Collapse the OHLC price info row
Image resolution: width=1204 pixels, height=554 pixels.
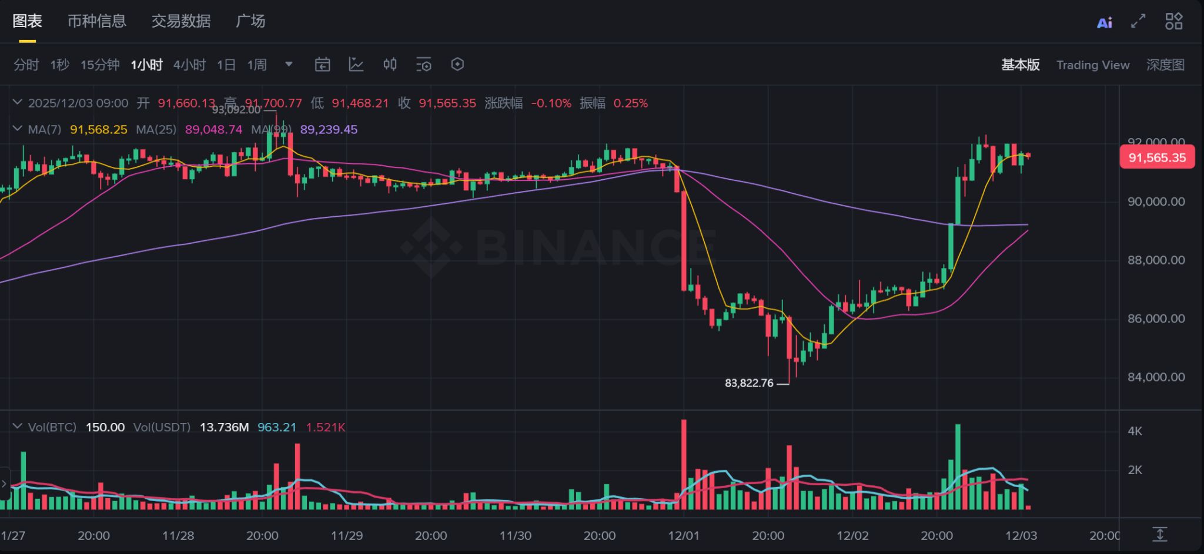[18, 102]
